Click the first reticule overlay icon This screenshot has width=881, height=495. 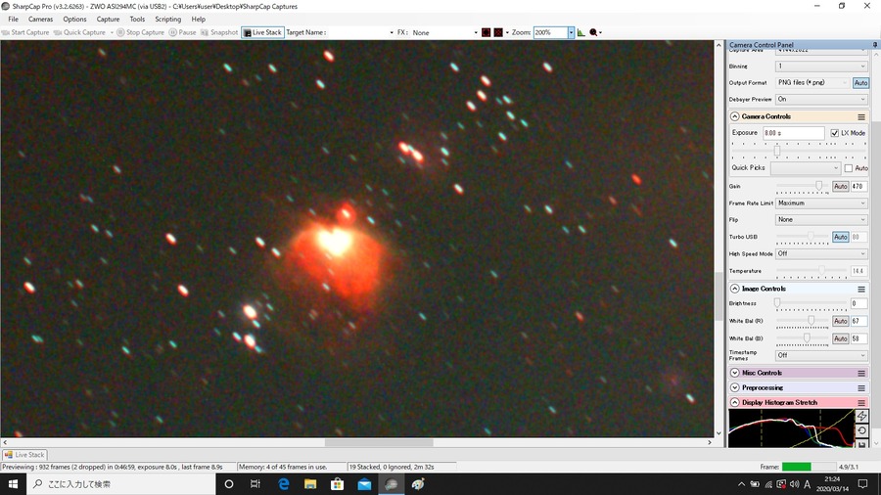pyautogui.click(x=486, y=32)
